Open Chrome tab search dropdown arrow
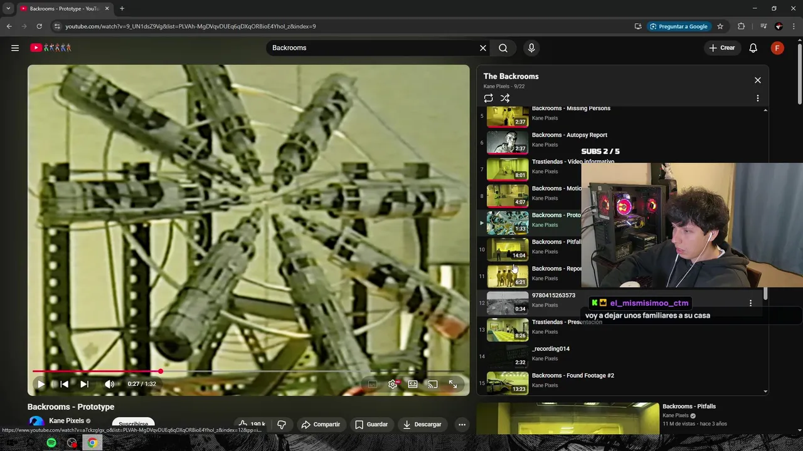The width and height of the screenshot is (803, 451). click(x=8, y=9)
